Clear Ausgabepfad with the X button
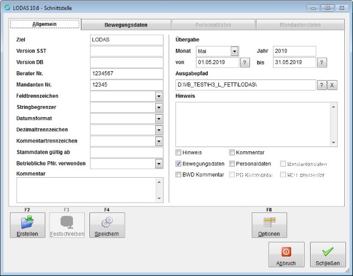 point(332,85)
